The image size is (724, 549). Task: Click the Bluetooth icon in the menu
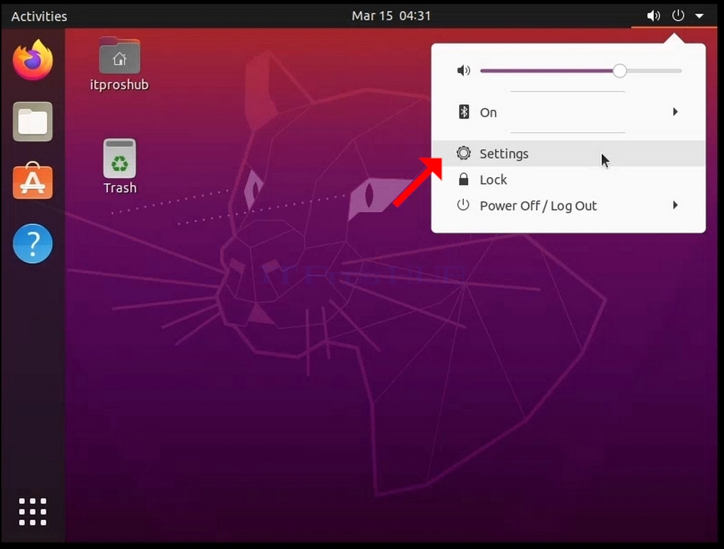pos(463,112)
